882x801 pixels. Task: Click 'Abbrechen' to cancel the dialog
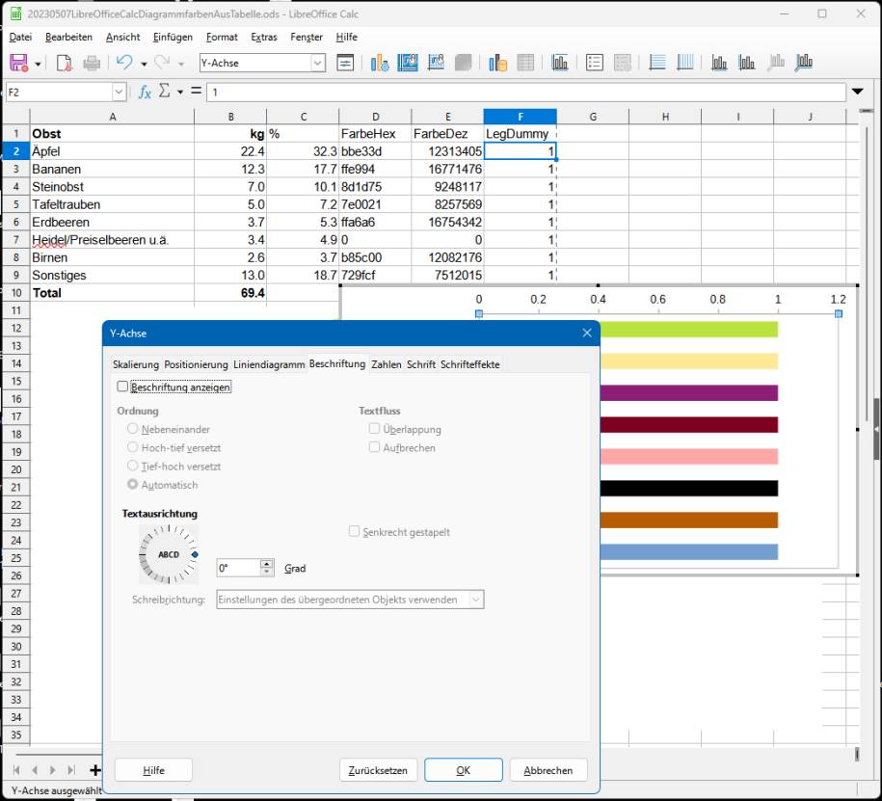[548, 770]
